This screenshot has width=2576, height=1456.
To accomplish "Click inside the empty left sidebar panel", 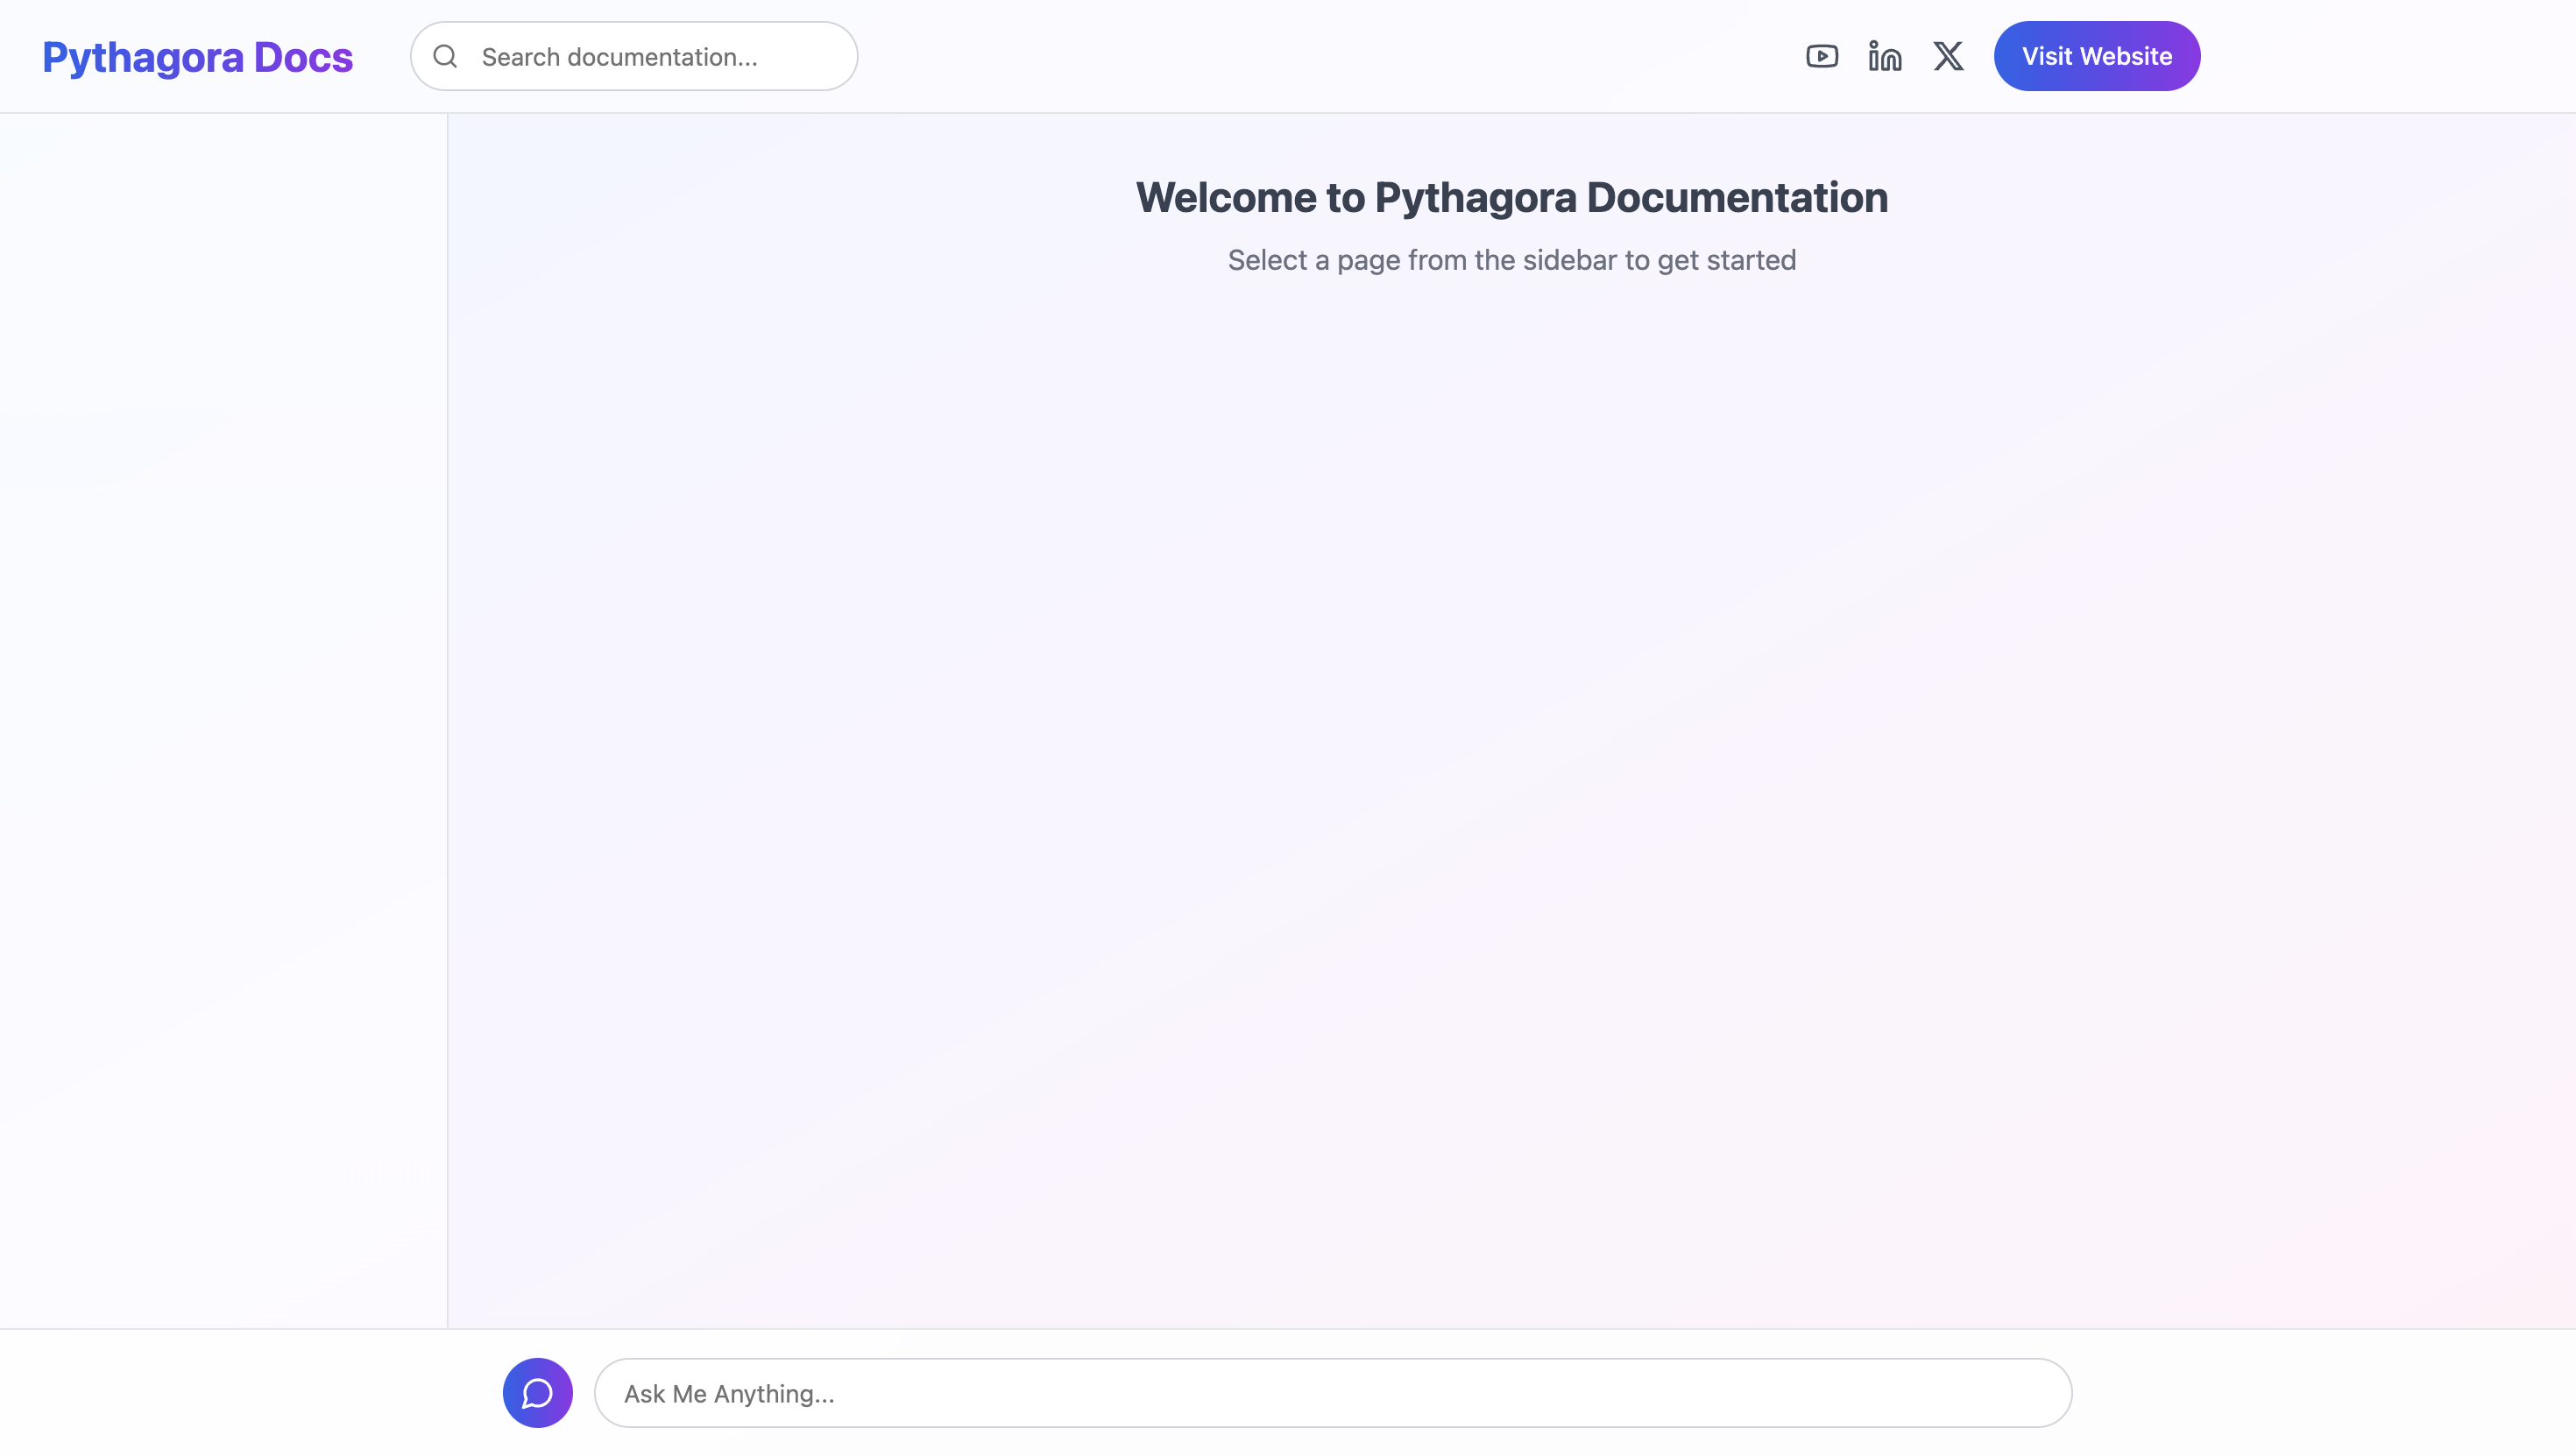I will tap(222, 700).
